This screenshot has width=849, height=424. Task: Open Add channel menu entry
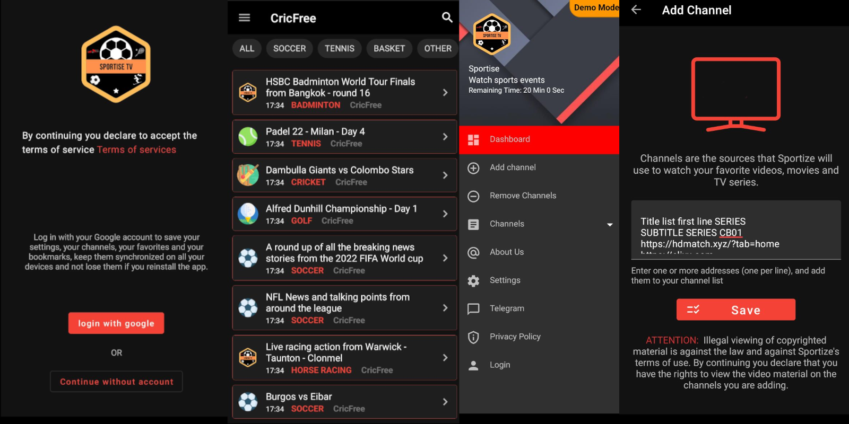tap(539, 167)
